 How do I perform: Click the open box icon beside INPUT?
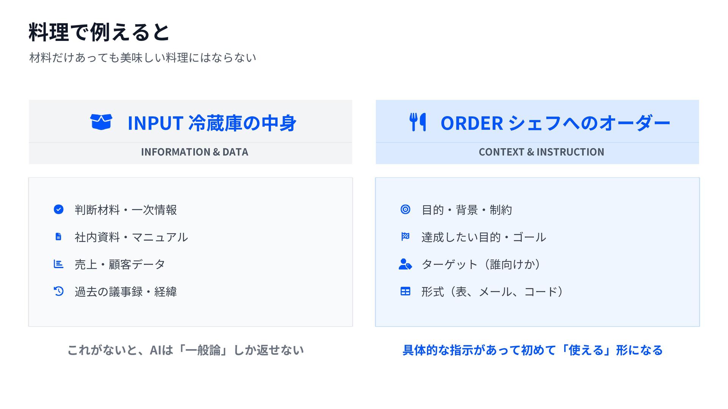[101, 122]
